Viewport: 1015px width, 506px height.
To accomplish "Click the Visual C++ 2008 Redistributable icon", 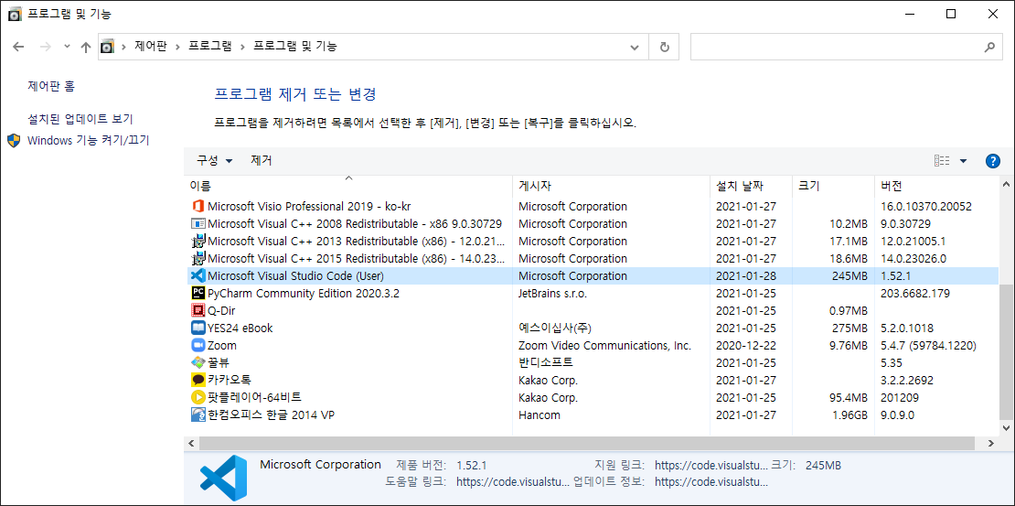I will tap(198, 224).
